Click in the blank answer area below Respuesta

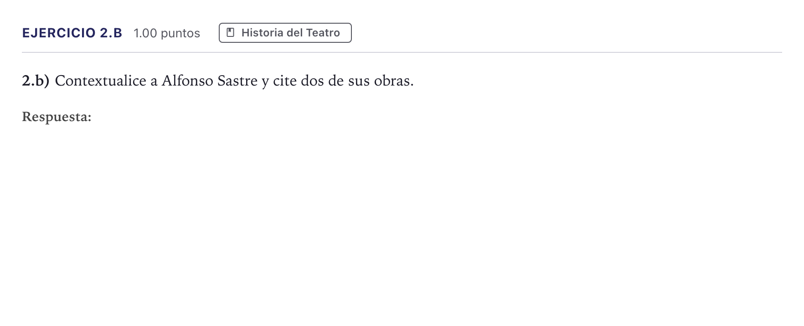(401, 219)
